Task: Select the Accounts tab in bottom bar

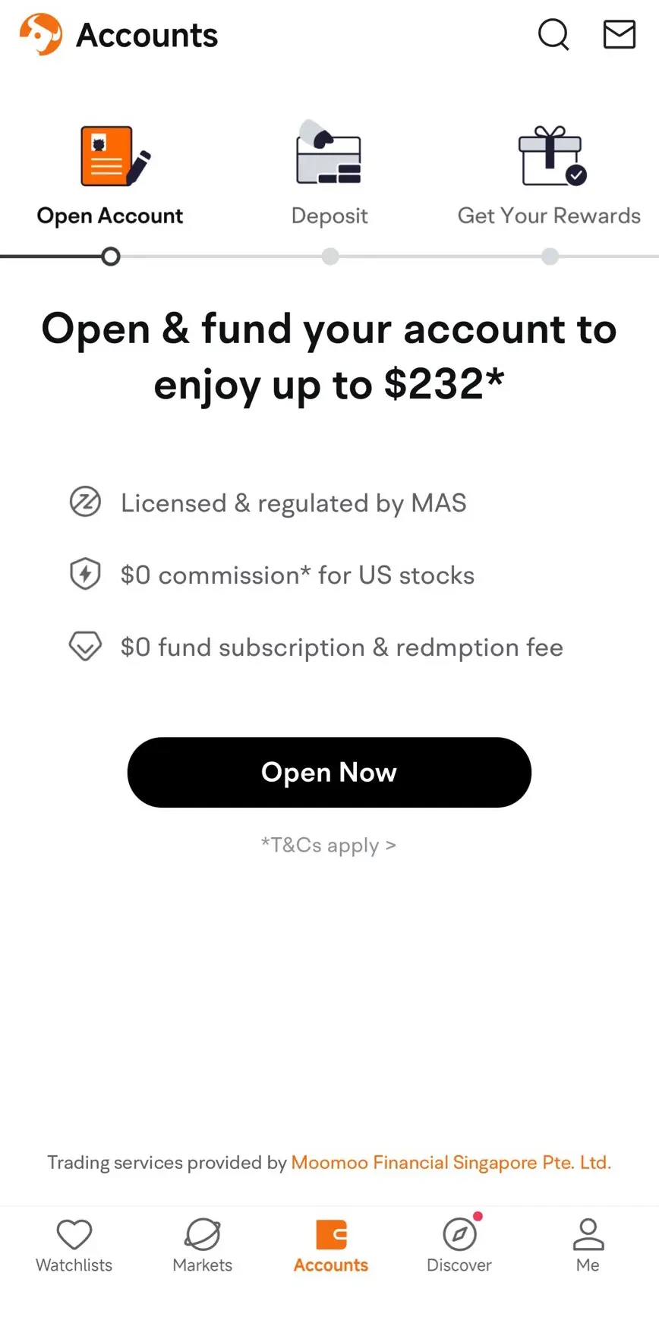Action: click(x=331, y=1245)
